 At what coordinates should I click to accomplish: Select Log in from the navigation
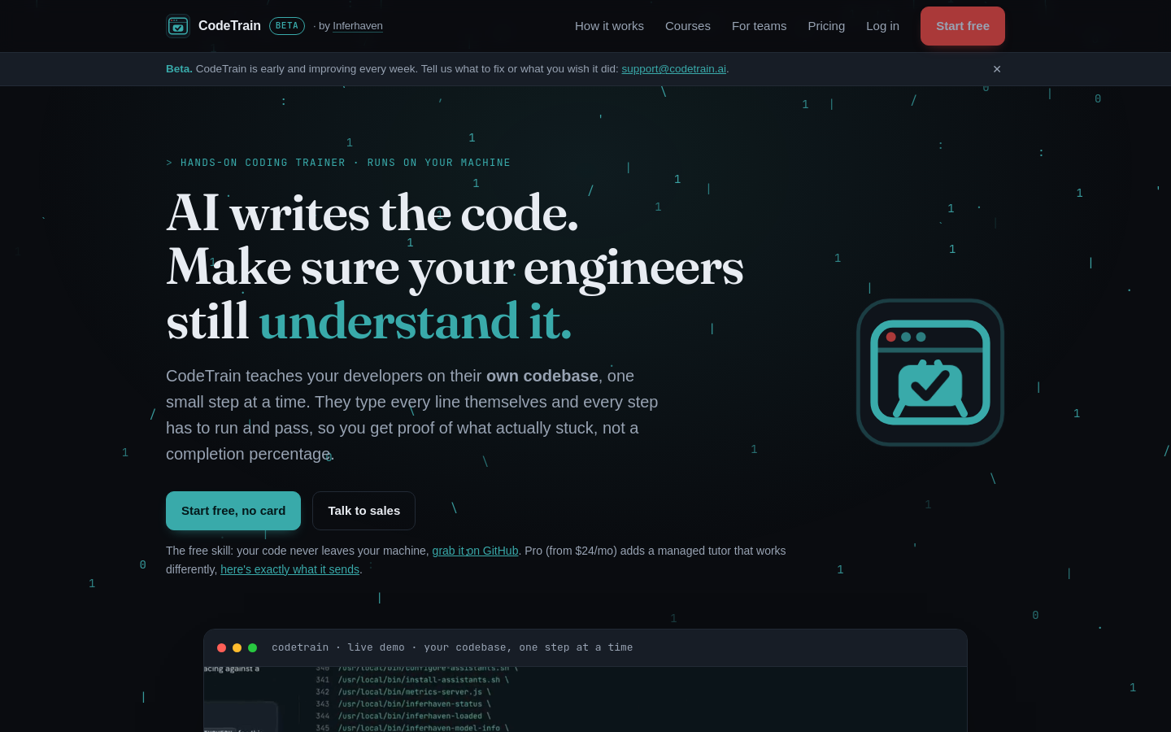click(x=882, y=26)
